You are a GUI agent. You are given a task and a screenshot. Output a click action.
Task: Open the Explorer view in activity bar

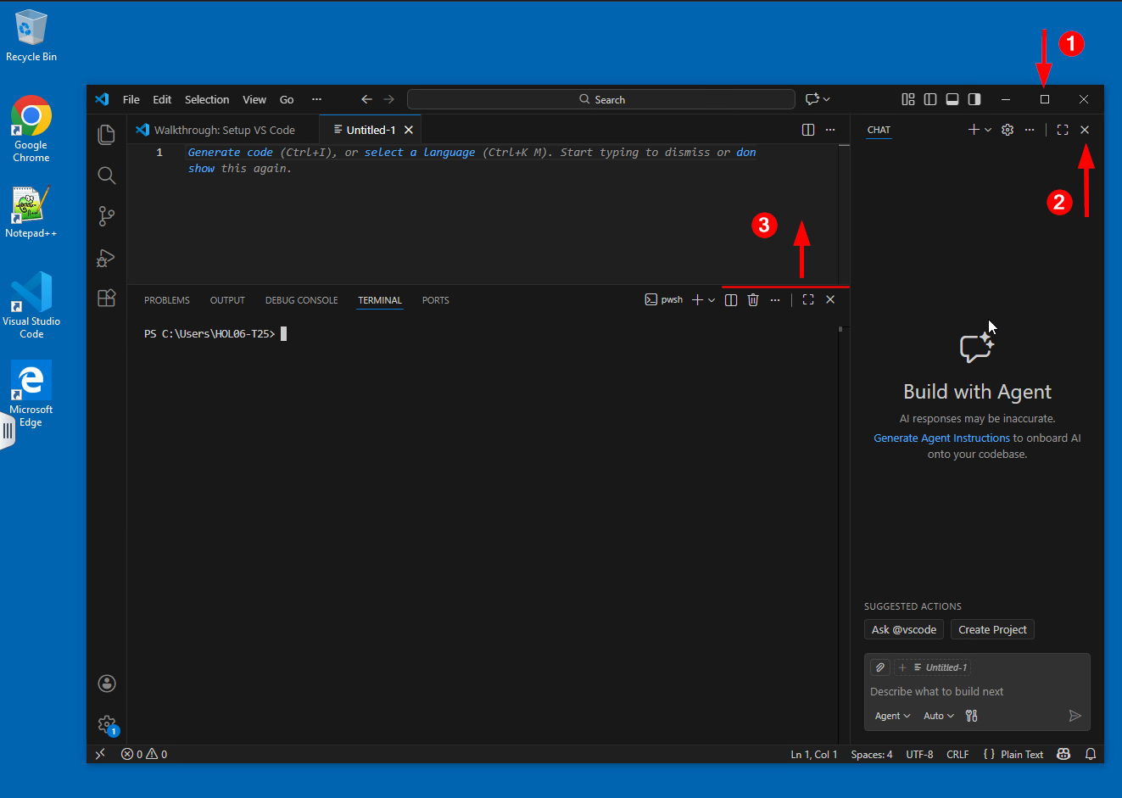click(x=106, y=135)
